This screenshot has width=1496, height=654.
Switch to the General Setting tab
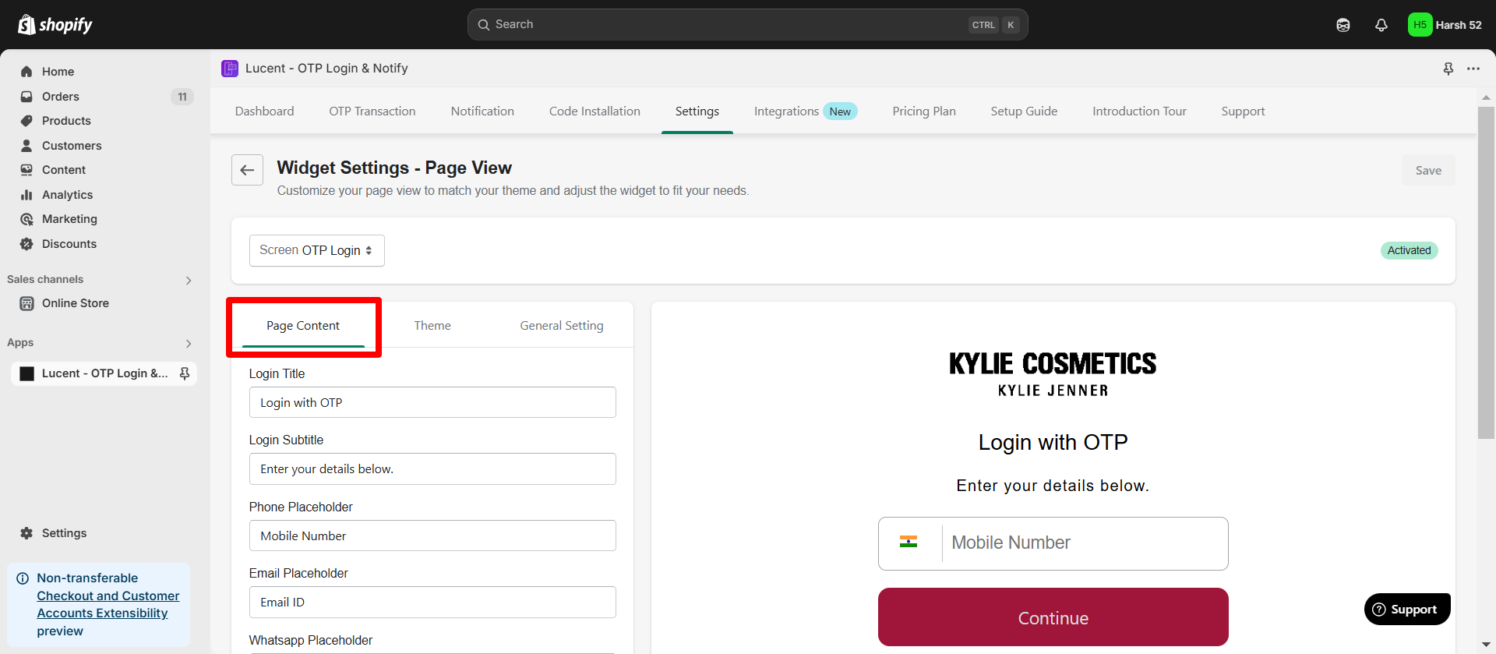point(562,326)
